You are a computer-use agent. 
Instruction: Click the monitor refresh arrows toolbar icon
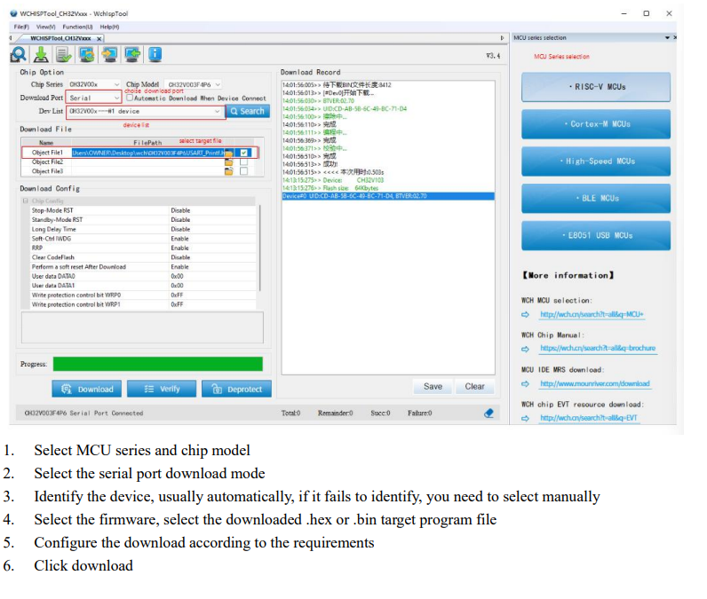pyautogui.click(x=86, y=55)
